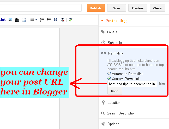
Task: Apply numbered list formatting
Action: [42, 20]
